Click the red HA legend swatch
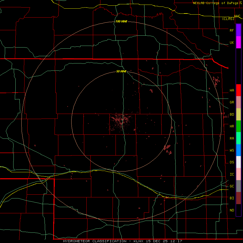The height and width of the screenshot is (243, 243). (238, 90)
